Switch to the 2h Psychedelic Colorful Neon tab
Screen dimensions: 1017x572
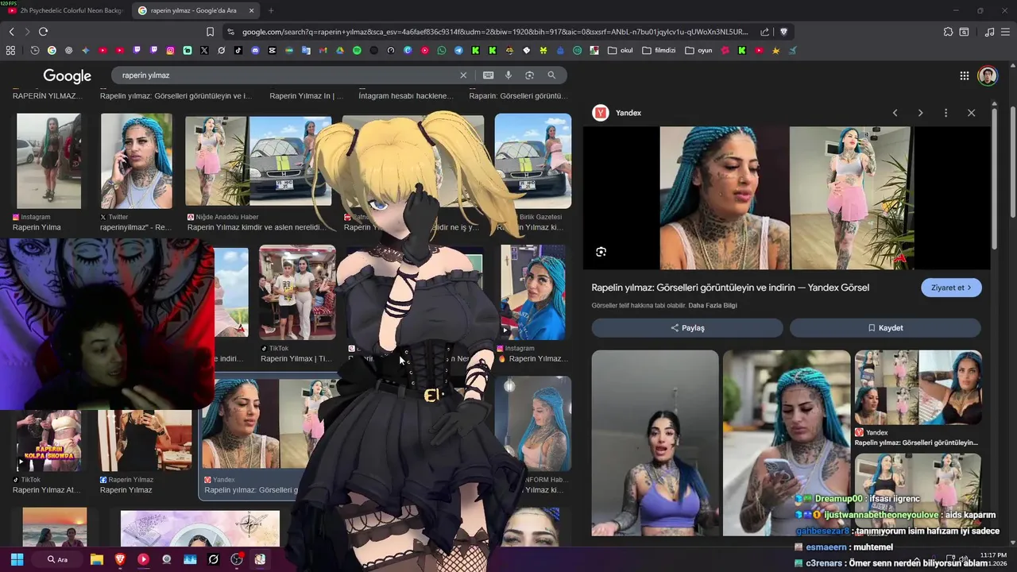66,10
